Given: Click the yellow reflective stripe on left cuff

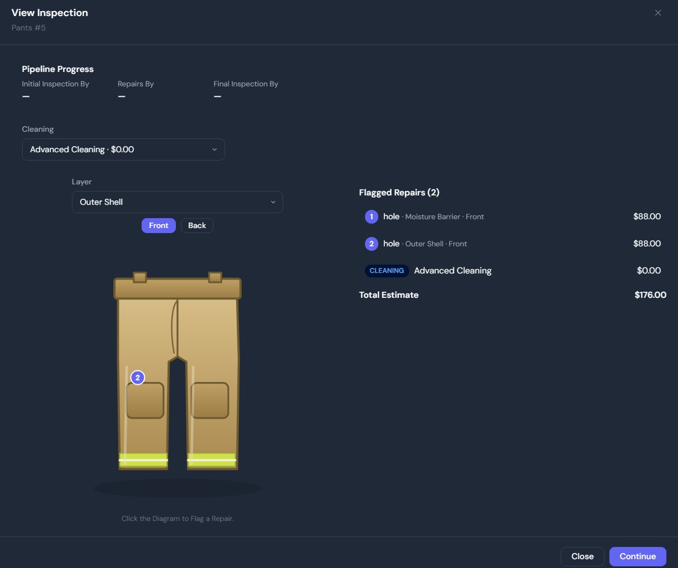Looking at the screenshot, I should coord(143,460).
